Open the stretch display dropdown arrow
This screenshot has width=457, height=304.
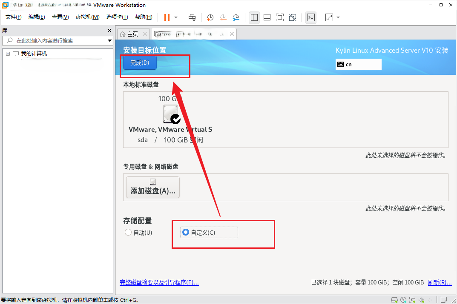(x=338, y=17)
